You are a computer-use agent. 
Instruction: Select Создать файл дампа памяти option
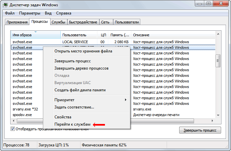click(80, 90)
